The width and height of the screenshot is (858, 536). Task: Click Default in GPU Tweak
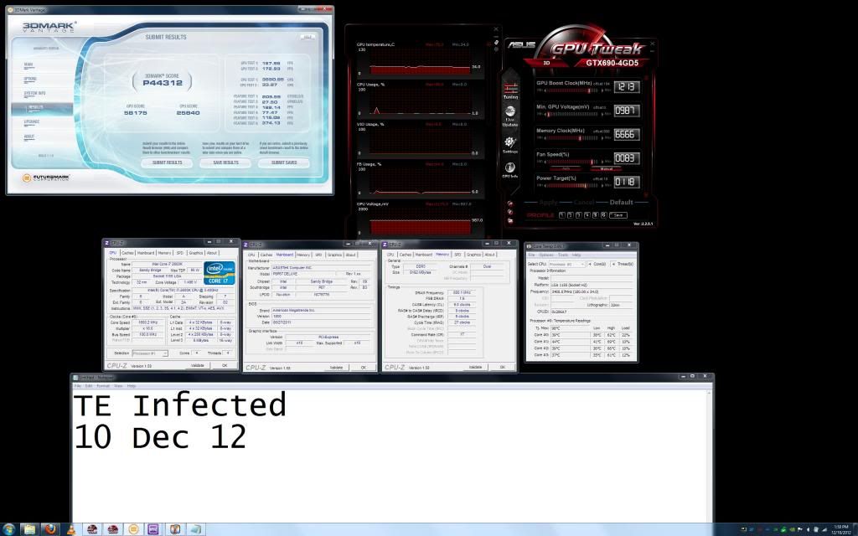[622, 203]
